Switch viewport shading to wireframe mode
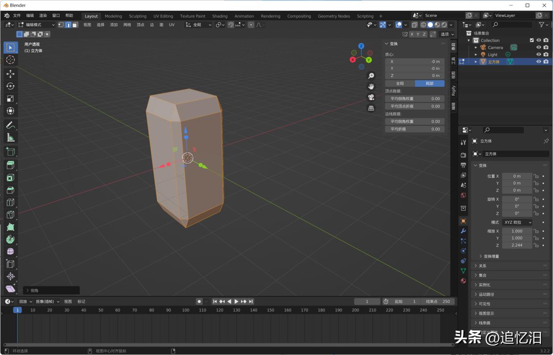The width and height of the screenshot is (553, 355). click(423, 25)
